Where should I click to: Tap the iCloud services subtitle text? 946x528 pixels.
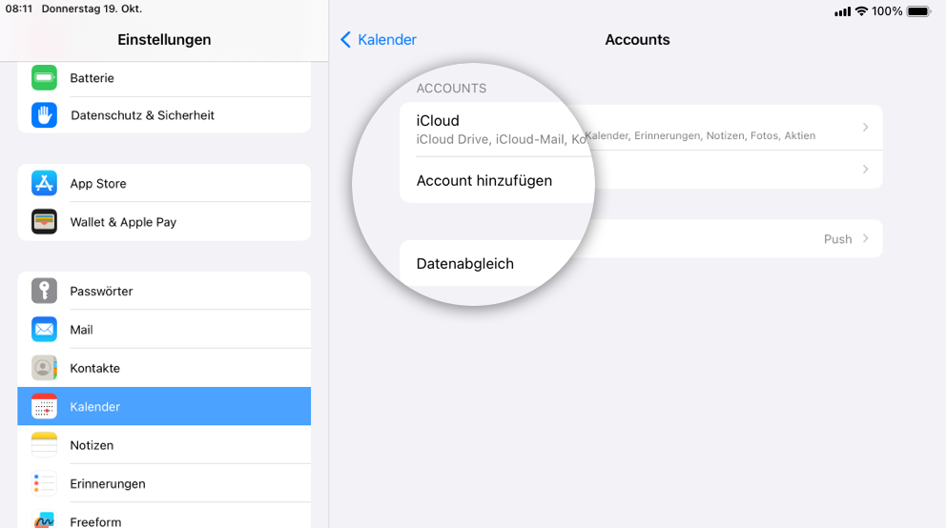point(615,137)
